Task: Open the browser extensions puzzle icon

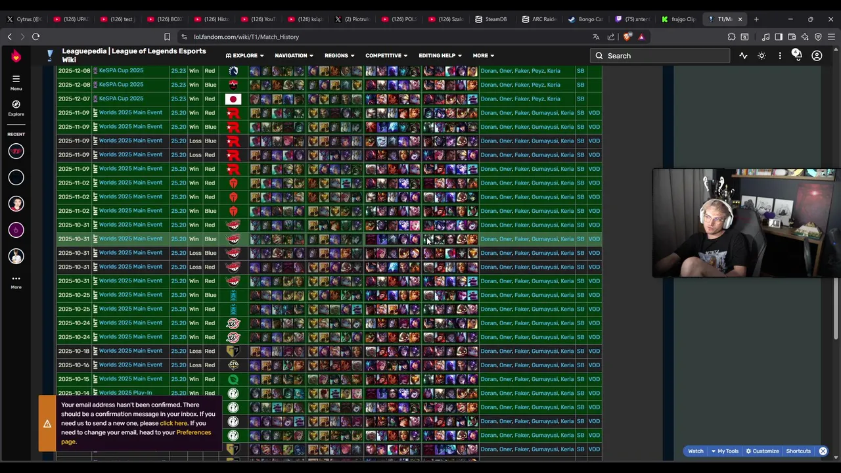Action: 731,37
